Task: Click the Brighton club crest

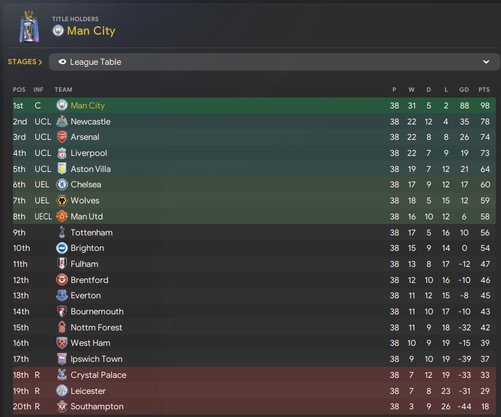Action: [62, 248]
